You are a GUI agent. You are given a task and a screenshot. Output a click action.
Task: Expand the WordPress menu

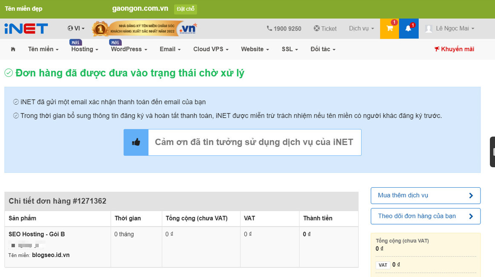129,49
